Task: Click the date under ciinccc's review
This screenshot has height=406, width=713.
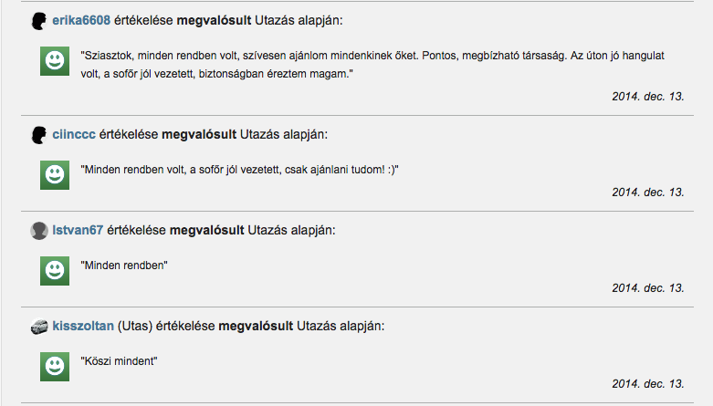Action: coord(648,193)
